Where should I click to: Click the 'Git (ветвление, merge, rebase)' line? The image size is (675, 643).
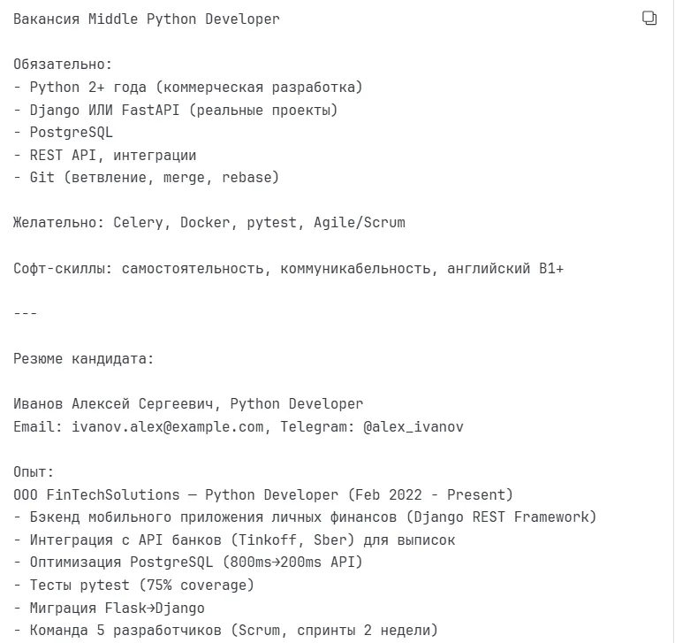[147, 178]
